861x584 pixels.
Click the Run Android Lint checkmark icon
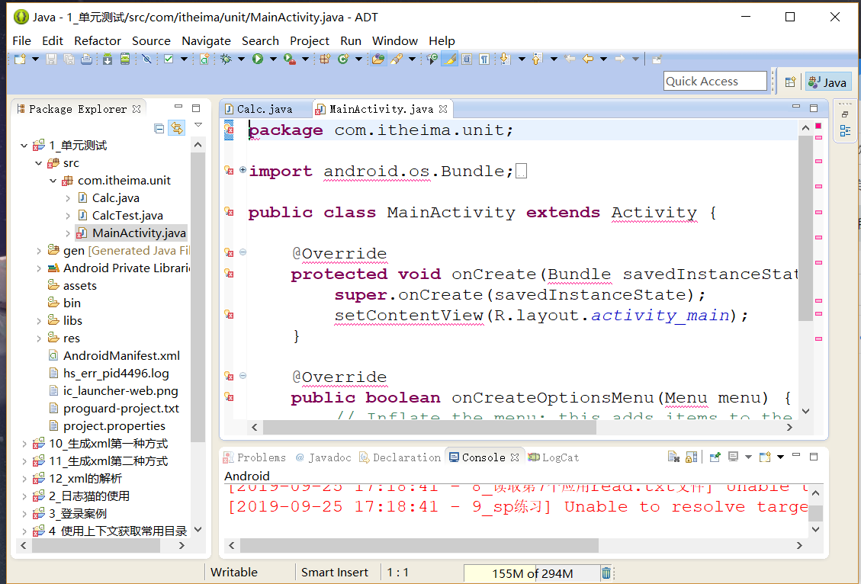(169, 59)
